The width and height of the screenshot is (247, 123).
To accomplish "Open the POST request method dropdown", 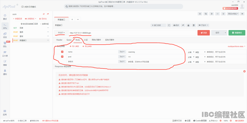I will click(61, 33).
